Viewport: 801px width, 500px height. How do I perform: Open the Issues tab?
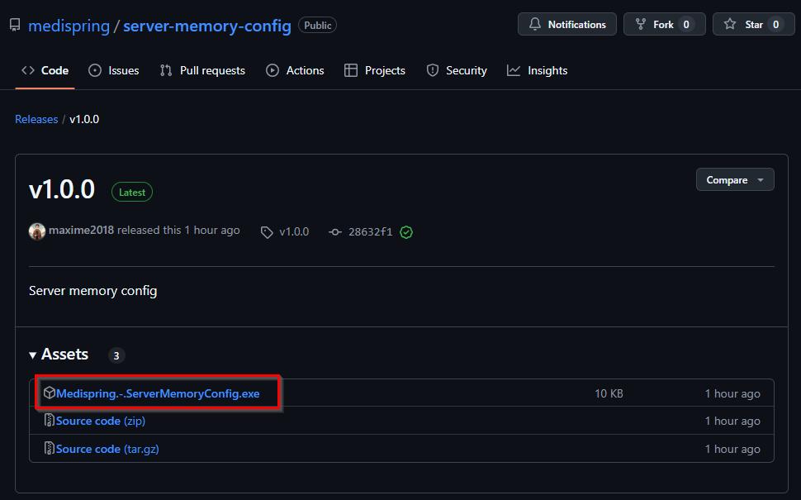113,70
